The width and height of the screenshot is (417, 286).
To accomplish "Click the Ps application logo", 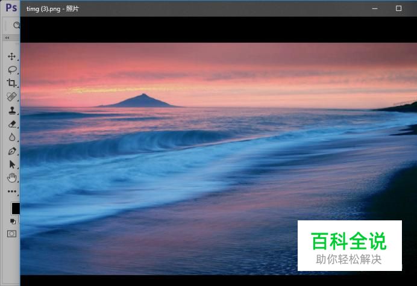I will (10, 8).
